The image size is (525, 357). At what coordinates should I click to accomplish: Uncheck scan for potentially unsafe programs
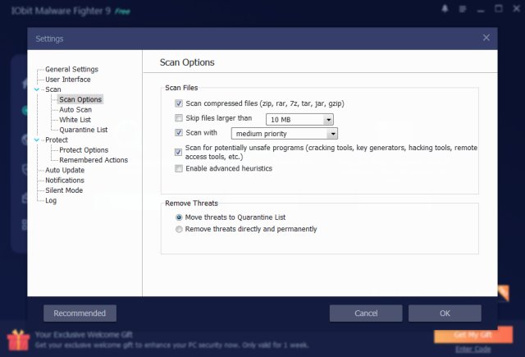click(179, 152)
